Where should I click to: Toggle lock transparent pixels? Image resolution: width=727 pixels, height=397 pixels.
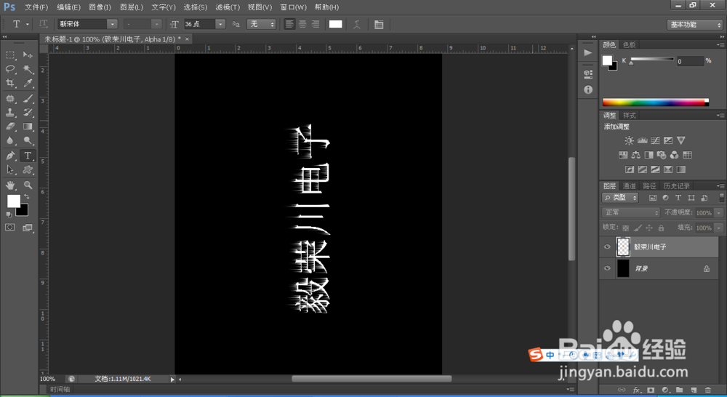(x=625, y=228)
